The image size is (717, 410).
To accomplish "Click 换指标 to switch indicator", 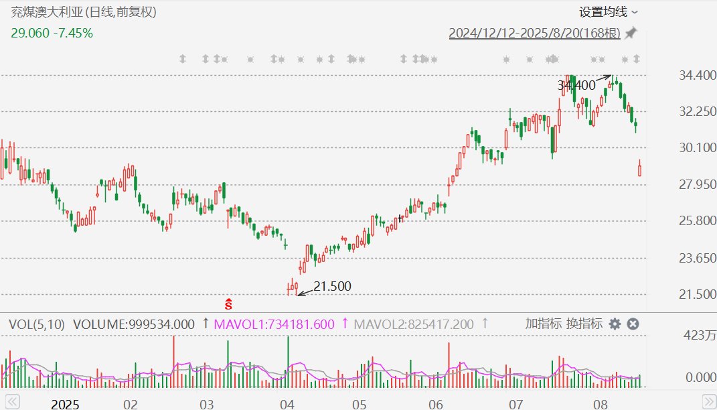I will point(584,324).
